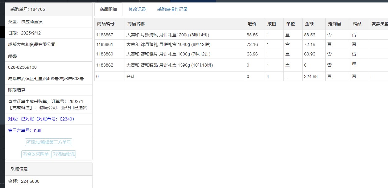Click the 商品编号 column header
The image size is (388, 188).
pos(105,24)
